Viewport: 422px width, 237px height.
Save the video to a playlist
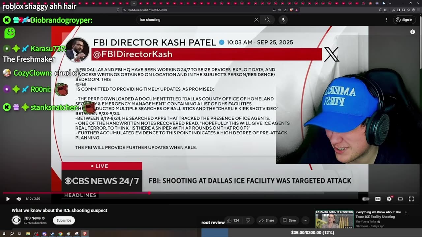pyautogui.click(x=289, y=221)
